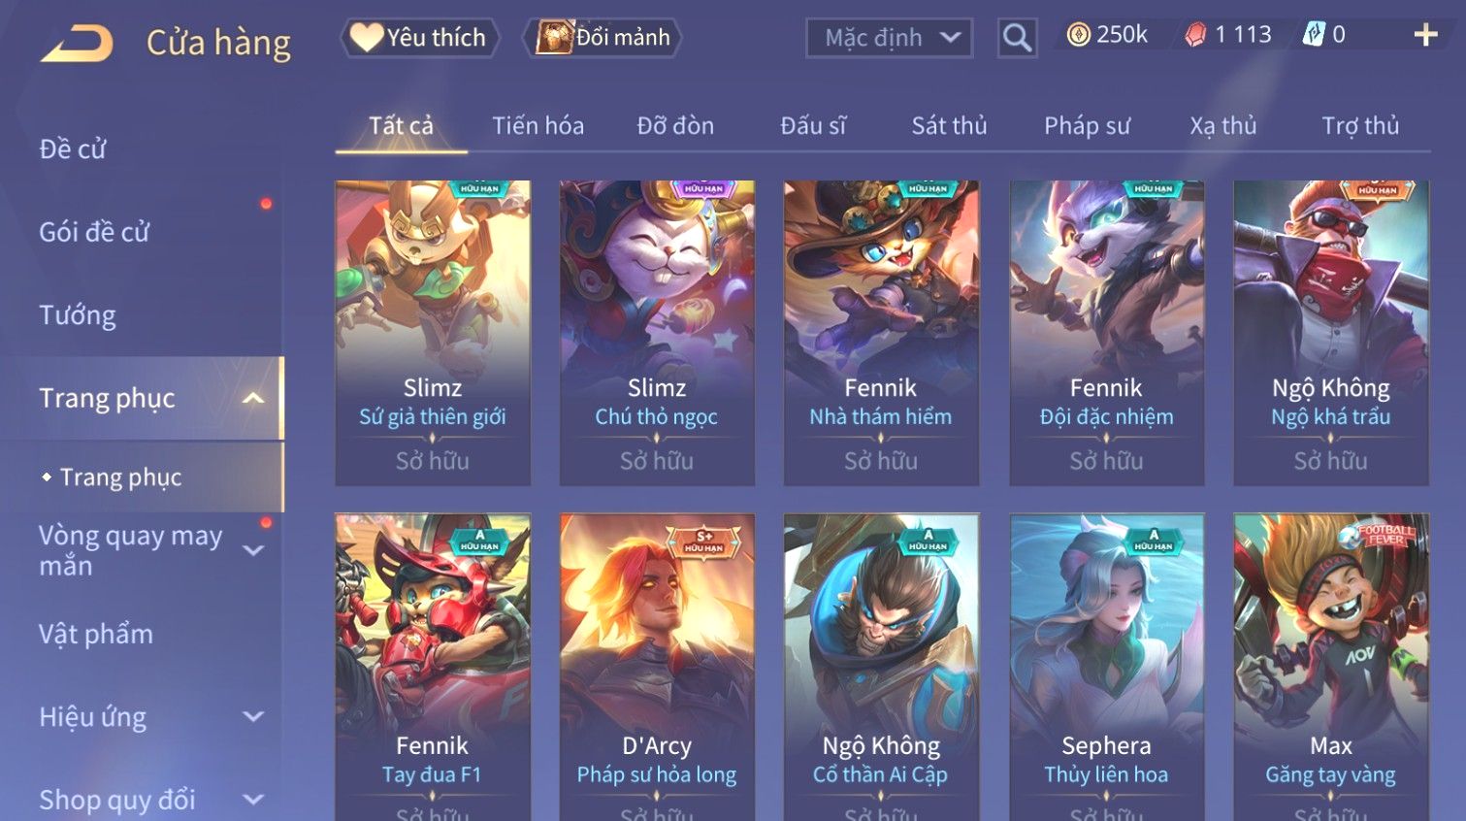This screenshot has width=1466, height=821.
Task: Switch to the Pháp sư tab
Action: point(1087,126)
